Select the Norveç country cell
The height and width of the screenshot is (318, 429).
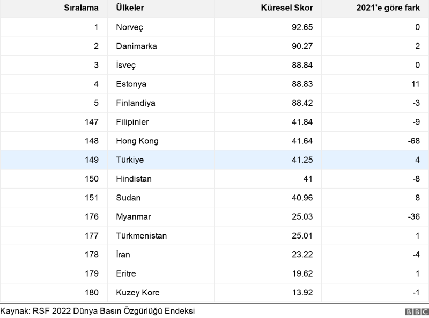point(129,27)
